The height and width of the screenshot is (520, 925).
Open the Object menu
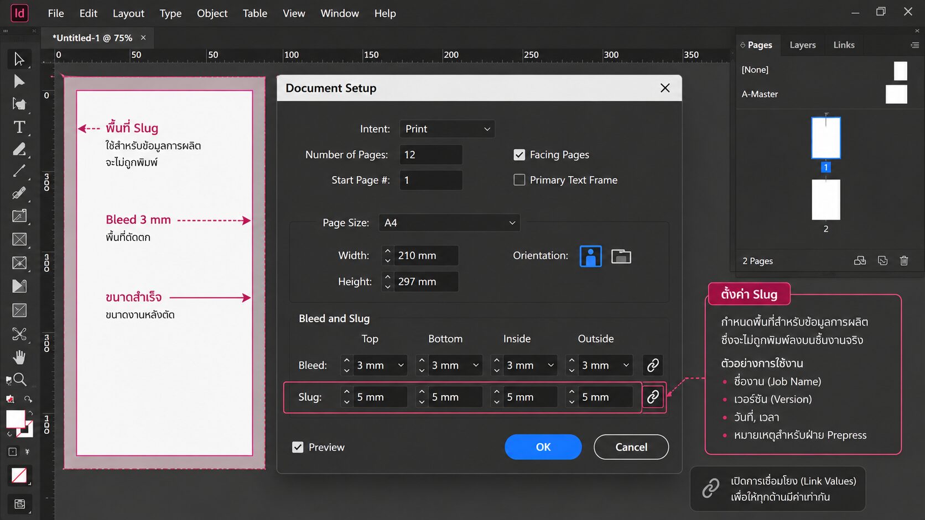pos(212,13)
